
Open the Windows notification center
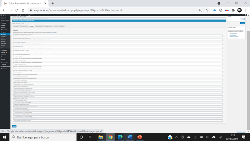pyautogui.click(x=243, y=137)
